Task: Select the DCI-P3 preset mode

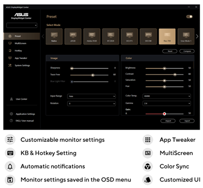Action: (129, 36)
